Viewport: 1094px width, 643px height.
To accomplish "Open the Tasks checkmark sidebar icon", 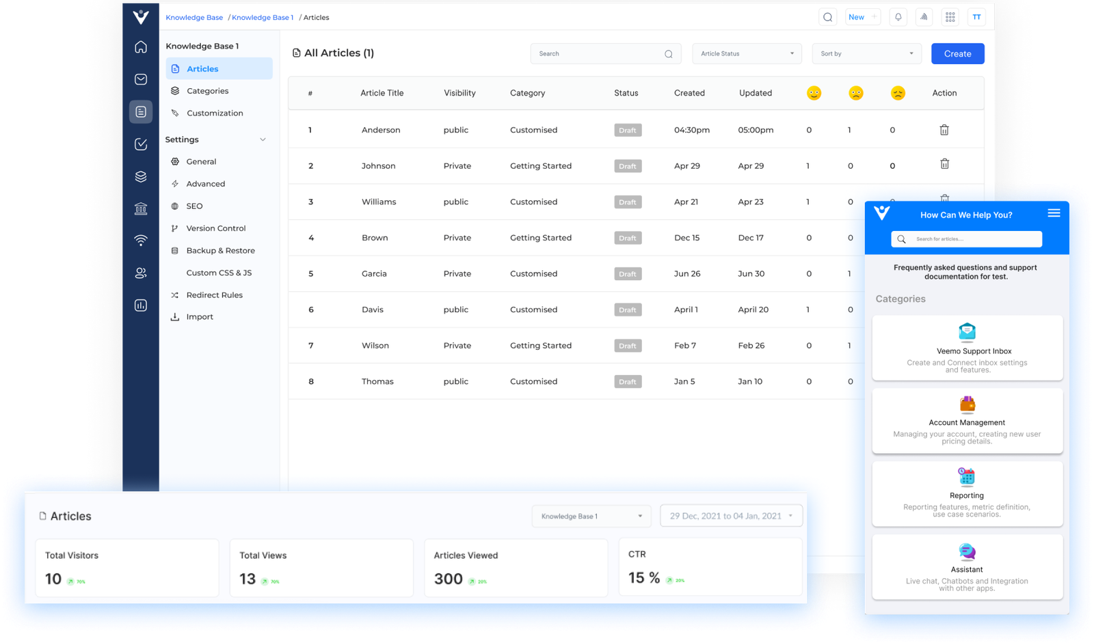I will [141, 144].
